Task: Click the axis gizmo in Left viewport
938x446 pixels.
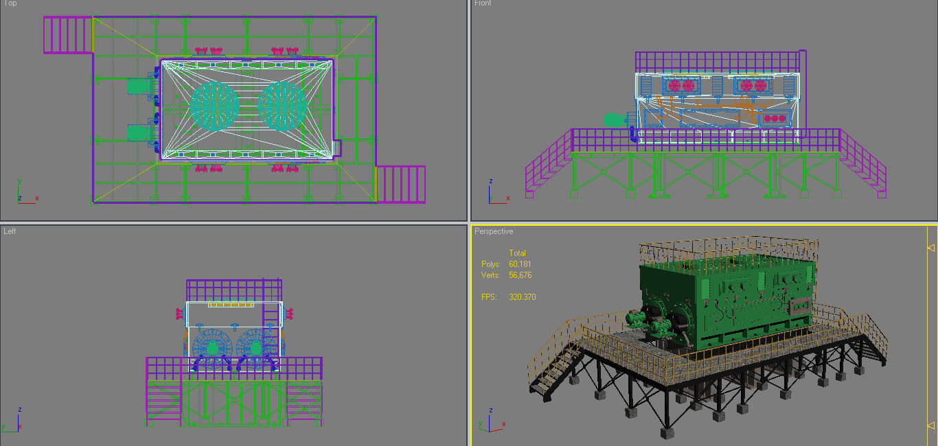Action: point(10,419)
